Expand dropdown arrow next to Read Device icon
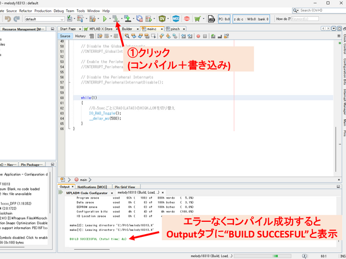 click(x=134, y=19)
